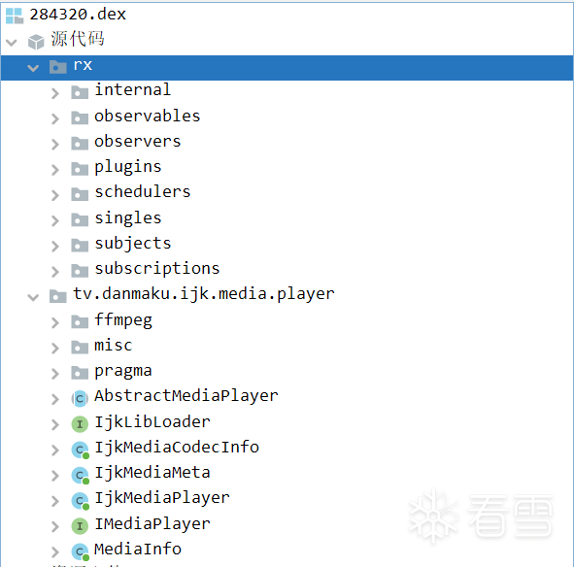The image size is (574, 567).
Task: Click the MediaInfo class icon
Action: click(x=81, y=551)
